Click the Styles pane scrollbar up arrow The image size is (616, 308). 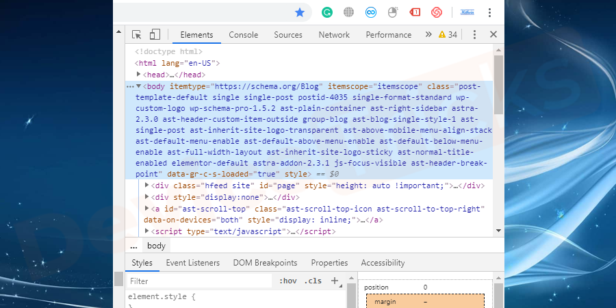coord(351,278)
